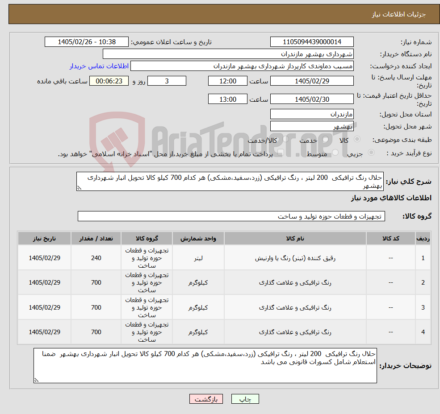Screen dimensions: 440x414
Task: Click the توضیحات خریدار text area
Action: click(205, 365)
